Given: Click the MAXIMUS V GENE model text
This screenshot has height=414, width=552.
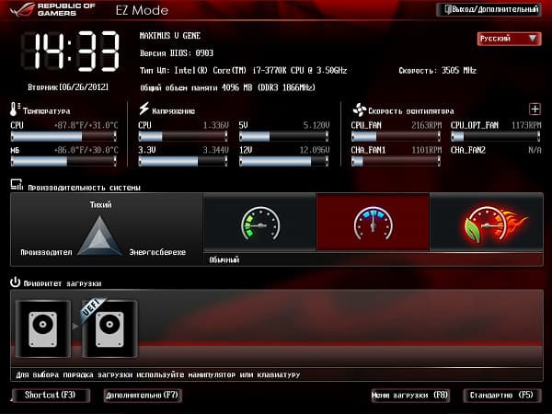Looking at the screenshot, I should pos(170,36).
